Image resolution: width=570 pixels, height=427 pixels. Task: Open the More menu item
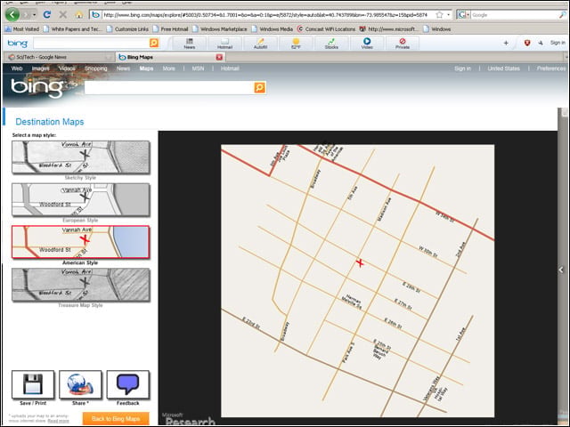[x=168, y=68]
